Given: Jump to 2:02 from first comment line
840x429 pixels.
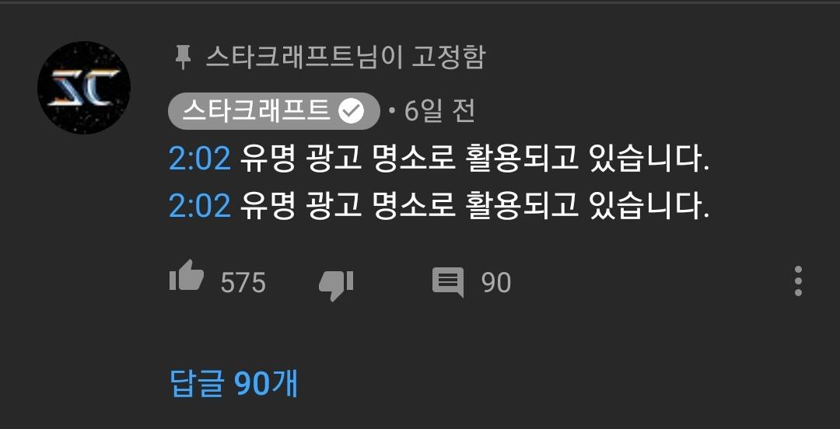Looking at the screenshot, I should pos(200,159).
